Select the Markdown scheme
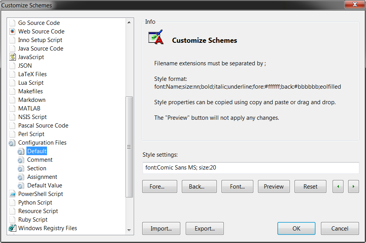This screenshot has height=243, width=366. click(32, 100)
